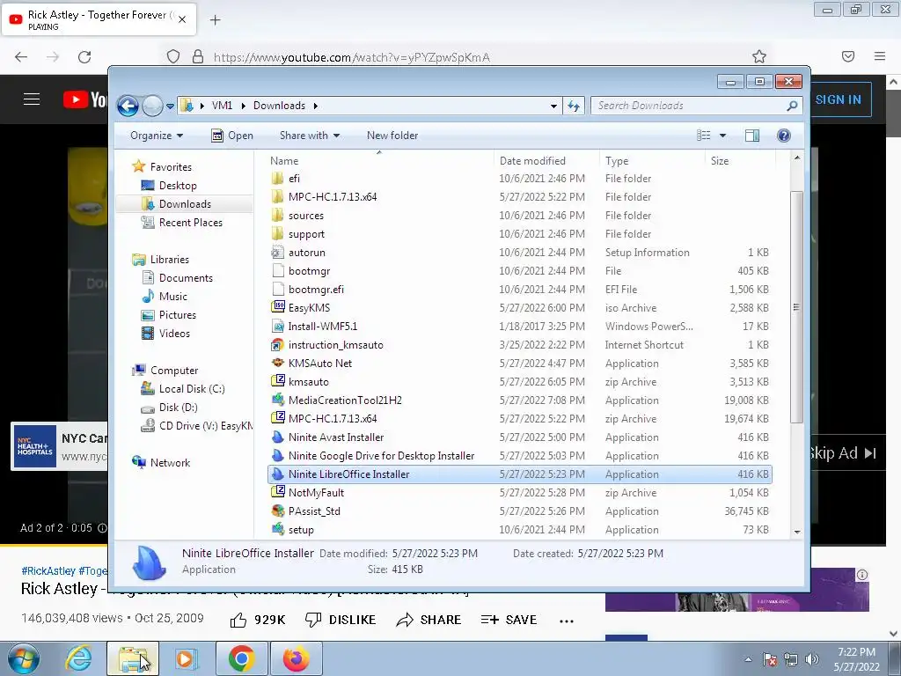Sort files by Date modified column
The image size is (901, 676).
[532, 161]
